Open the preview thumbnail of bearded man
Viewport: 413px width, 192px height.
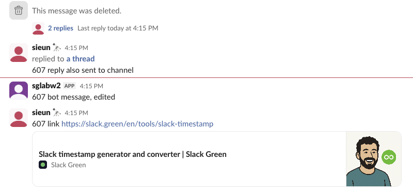coord(373,159)
